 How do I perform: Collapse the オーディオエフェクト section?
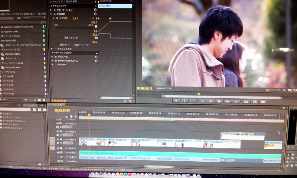97,53
